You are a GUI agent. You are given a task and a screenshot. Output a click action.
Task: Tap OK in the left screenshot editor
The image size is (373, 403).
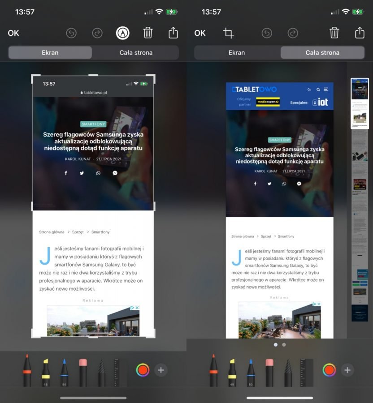click(13, 33)
